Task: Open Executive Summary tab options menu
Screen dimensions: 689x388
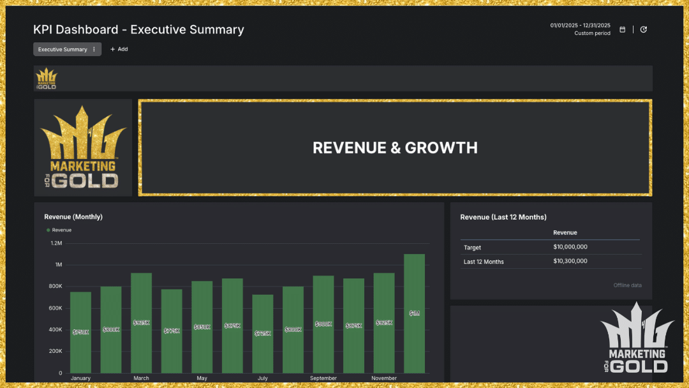Action: (x=94, y=49)
